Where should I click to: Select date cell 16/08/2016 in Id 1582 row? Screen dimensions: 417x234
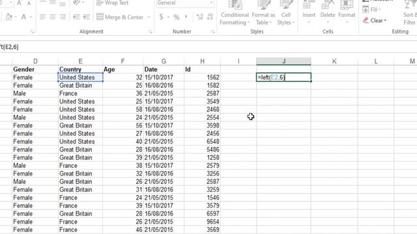164,85
